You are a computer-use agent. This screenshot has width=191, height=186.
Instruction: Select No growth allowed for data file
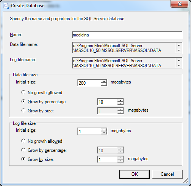pos(23,92)
